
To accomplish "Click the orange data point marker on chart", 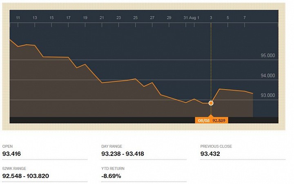I will point(211,103).
